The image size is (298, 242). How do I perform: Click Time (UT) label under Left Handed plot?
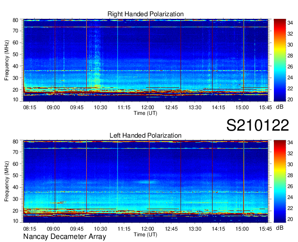pyautogui.click(x=145, y=235)
